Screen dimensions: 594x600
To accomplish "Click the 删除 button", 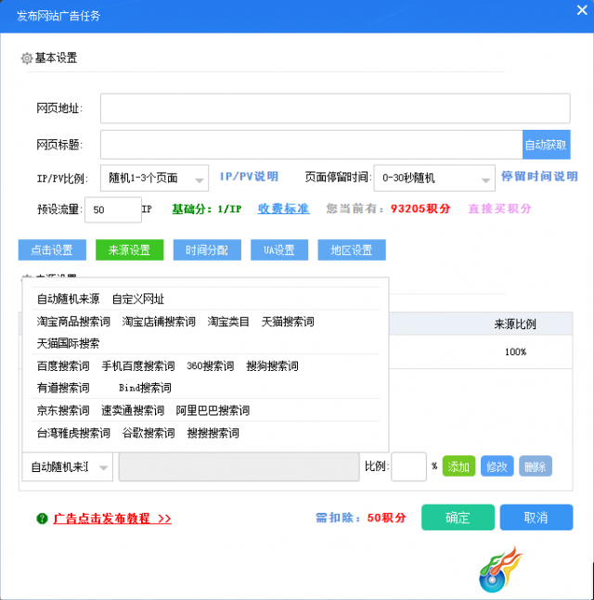I will click(536, 466).
